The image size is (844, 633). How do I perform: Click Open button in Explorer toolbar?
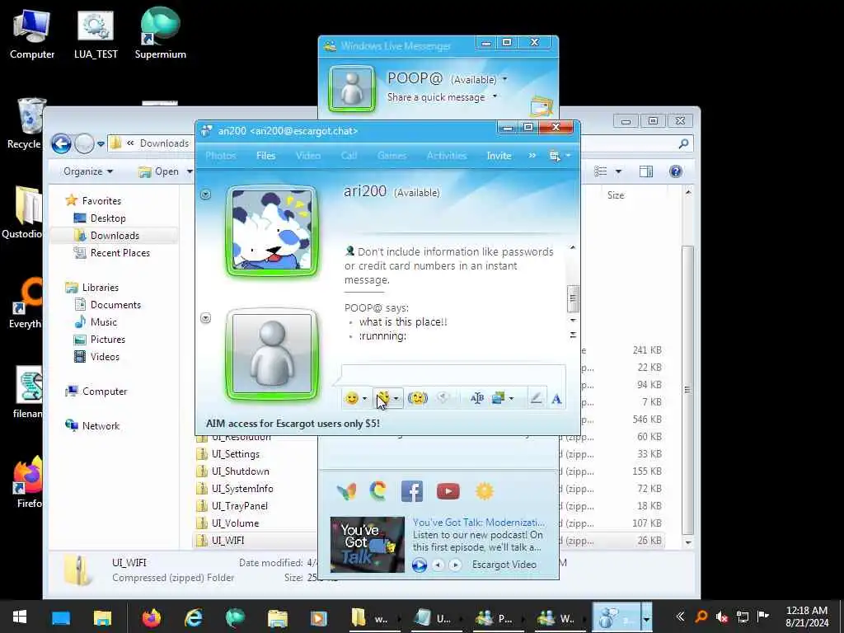coord(159,171)
